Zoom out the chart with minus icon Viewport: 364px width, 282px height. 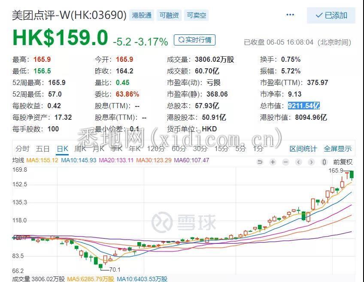(286, 162)
